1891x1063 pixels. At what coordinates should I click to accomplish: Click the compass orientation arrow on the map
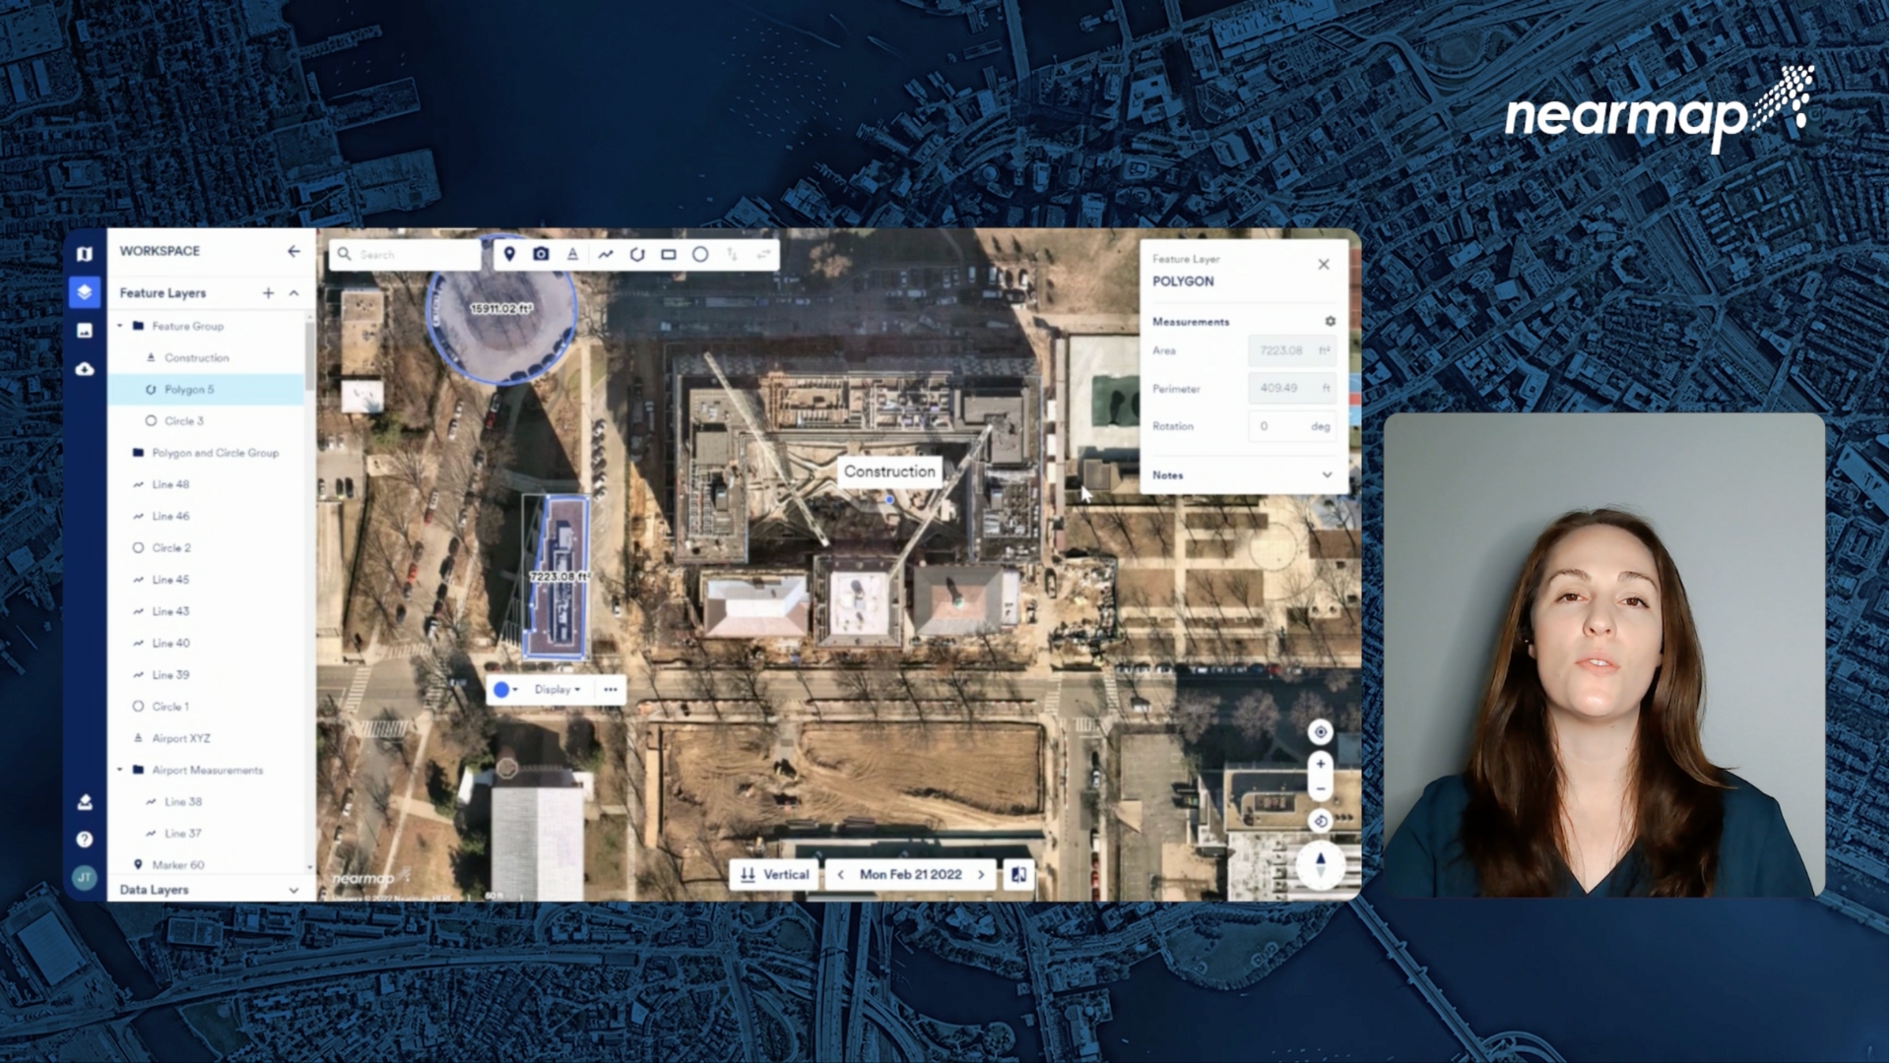pyautogui.click(x=1320, y=863)
